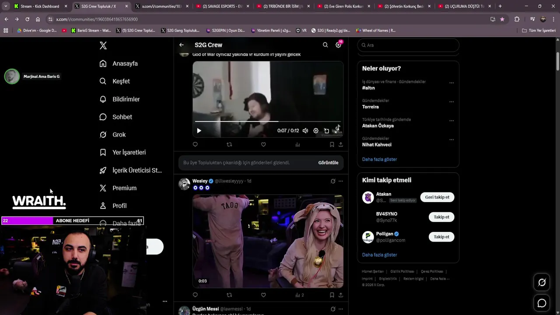560x315 pixels.
Task: Open Keşfet in the X sidebar
Action: (115, 81)
